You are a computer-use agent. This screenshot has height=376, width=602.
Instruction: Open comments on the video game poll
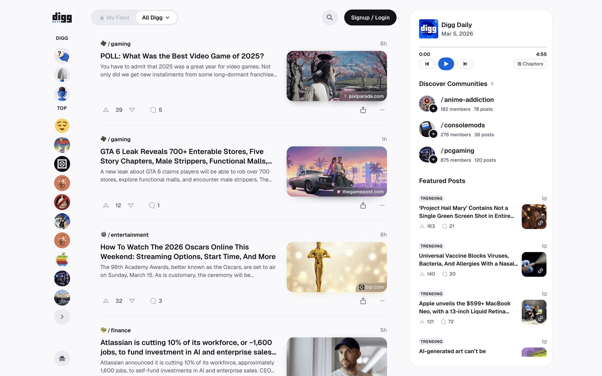[156, 110]
